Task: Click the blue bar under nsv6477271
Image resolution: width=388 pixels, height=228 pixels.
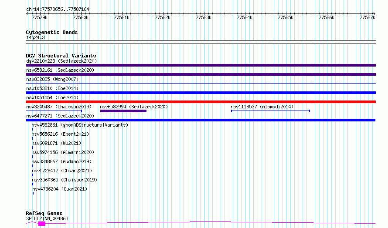Action: pyautogui.click(x=201, y=120)
